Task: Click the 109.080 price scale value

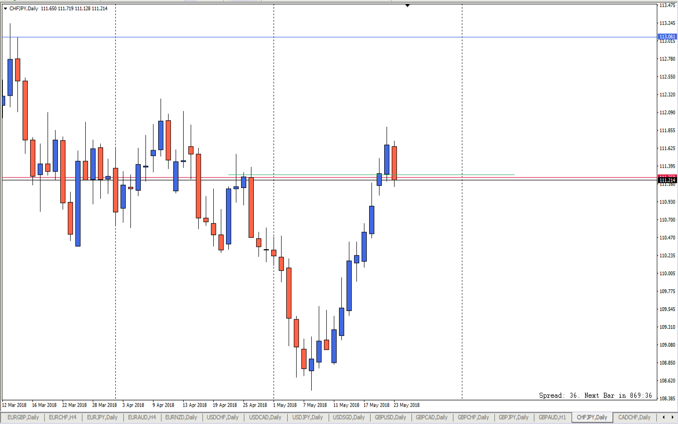Action: point(667,345)
